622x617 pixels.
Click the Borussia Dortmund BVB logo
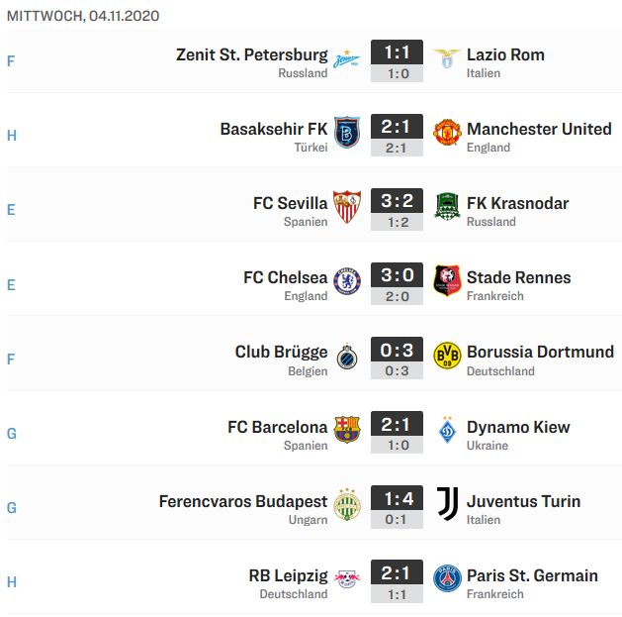pos(447,356)
